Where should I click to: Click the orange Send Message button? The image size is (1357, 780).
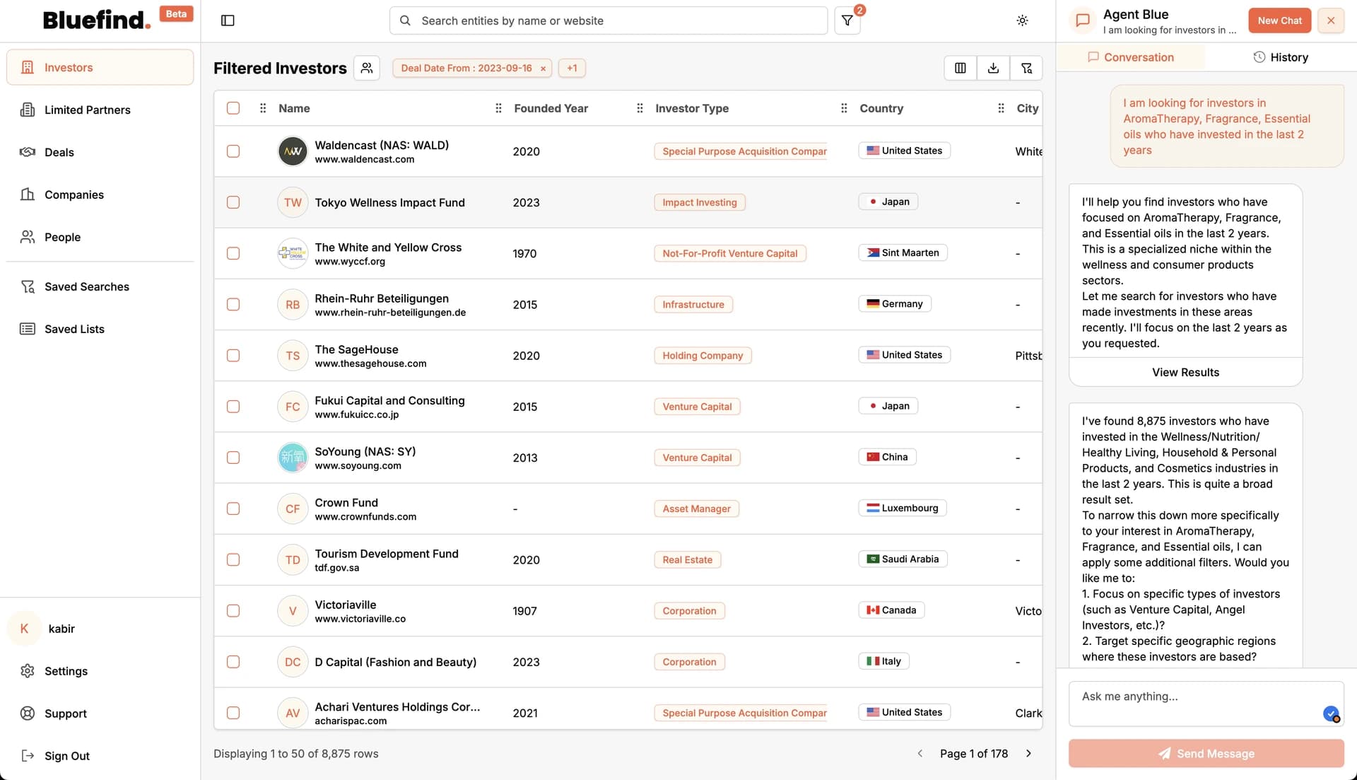click(1205, 754)
